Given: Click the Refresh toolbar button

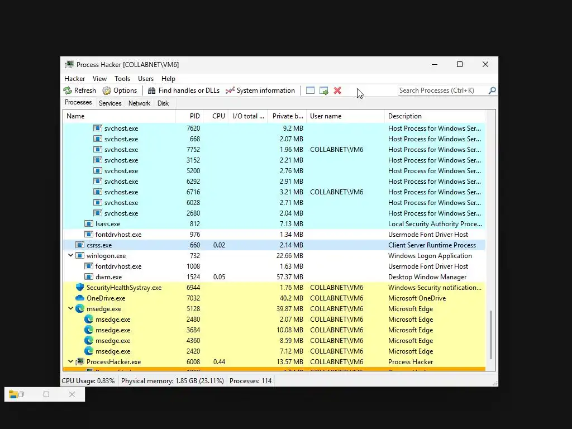Looking at the screenshot, I should 79,90.
